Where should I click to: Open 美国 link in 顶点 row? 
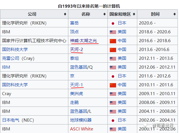click(122, 32)
